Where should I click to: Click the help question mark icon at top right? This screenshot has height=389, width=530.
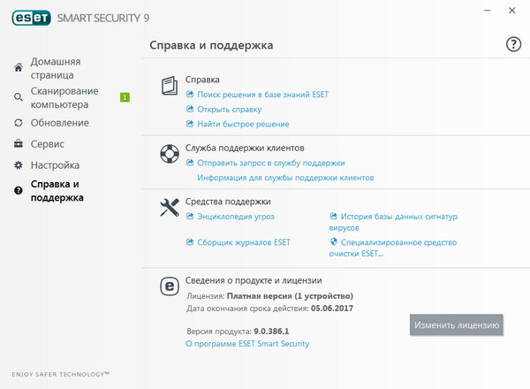pyautogui.click(x=513, y=44)
